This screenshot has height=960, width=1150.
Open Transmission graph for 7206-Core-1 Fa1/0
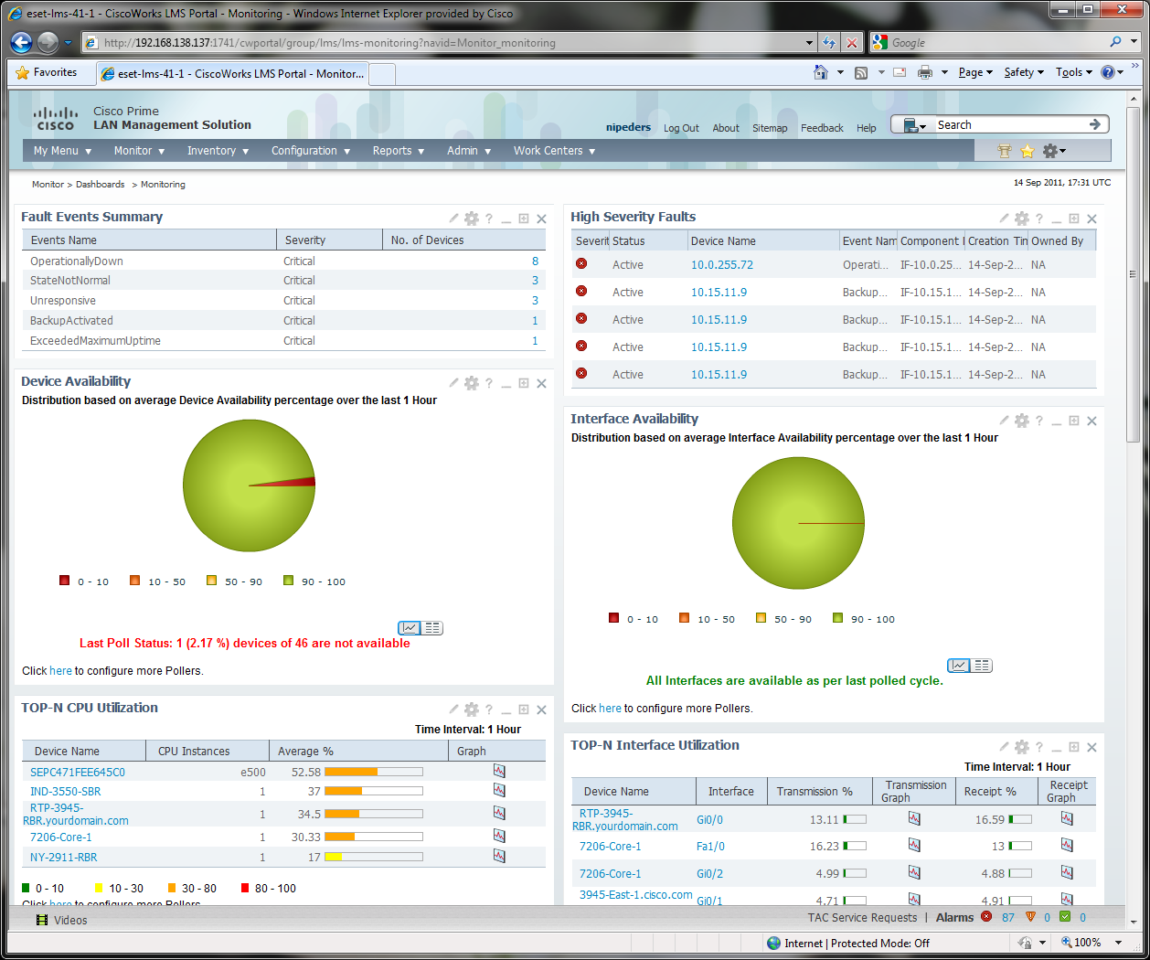[x=914, y=846]
